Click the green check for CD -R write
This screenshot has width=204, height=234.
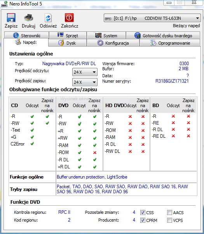pos(47,116)
